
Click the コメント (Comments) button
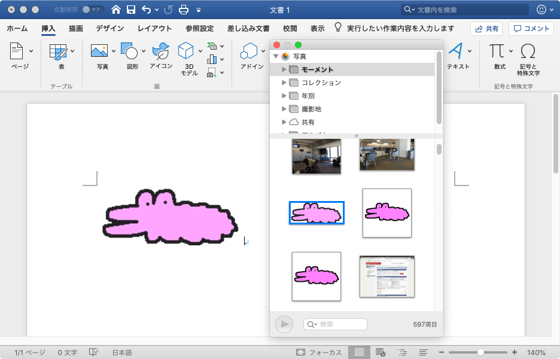(531, 28)
